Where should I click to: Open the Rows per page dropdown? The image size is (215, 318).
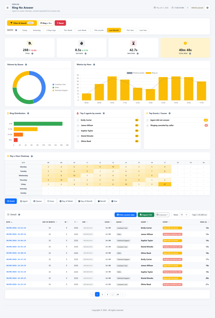(184, 215)
